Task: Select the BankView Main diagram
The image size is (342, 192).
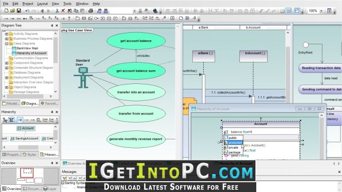Action: (x=27, y=48)
